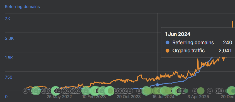235x102 pixels.
Task: Select the blue Referring domains legend dot
Action: tap(168, 43)
